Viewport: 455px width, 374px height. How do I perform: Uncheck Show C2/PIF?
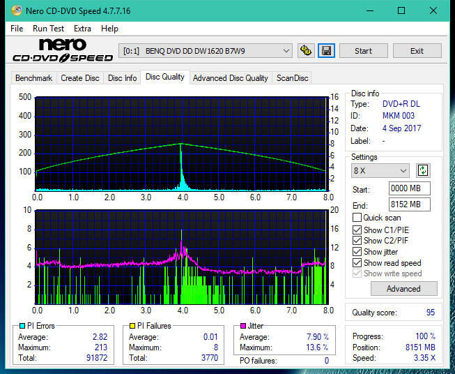(357, 241)
